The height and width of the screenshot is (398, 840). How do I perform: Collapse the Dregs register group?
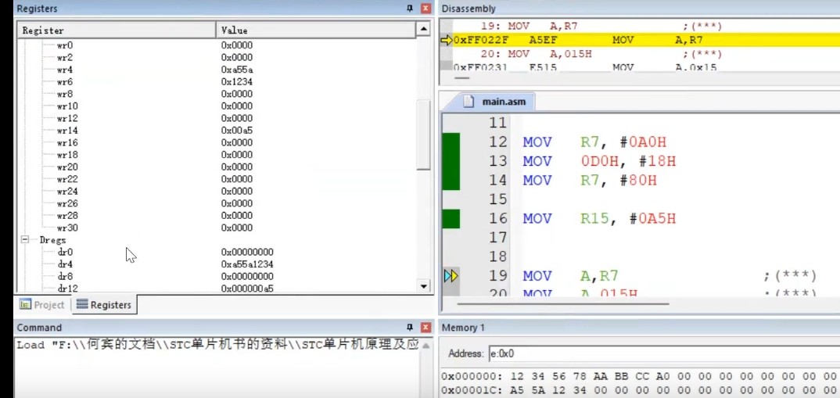(24, 240)
